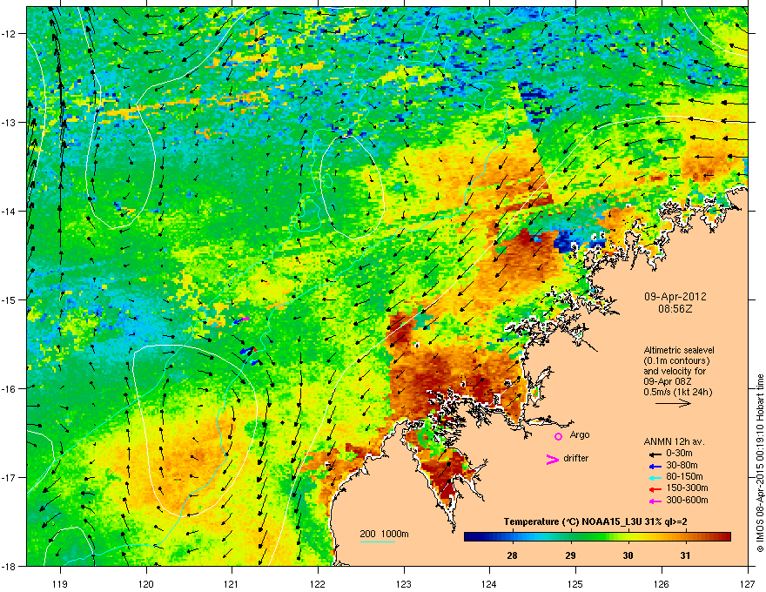Click the 30-80m legend label
Image resolution: width=766 pixels, height=592 pixels.
tap(682, 465)
